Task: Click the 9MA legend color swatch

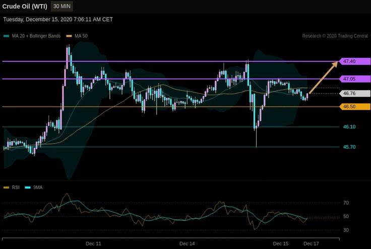Action: (x=28, y=188)
